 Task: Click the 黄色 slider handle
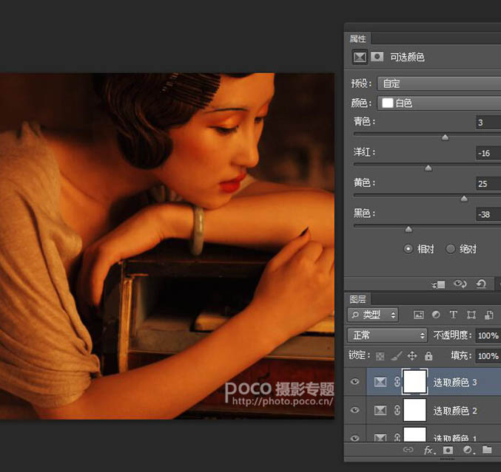(x=464, y=198)
